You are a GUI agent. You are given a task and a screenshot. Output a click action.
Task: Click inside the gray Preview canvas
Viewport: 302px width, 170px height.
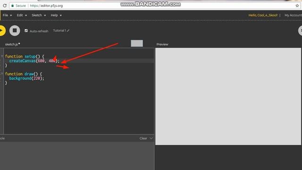228,96
